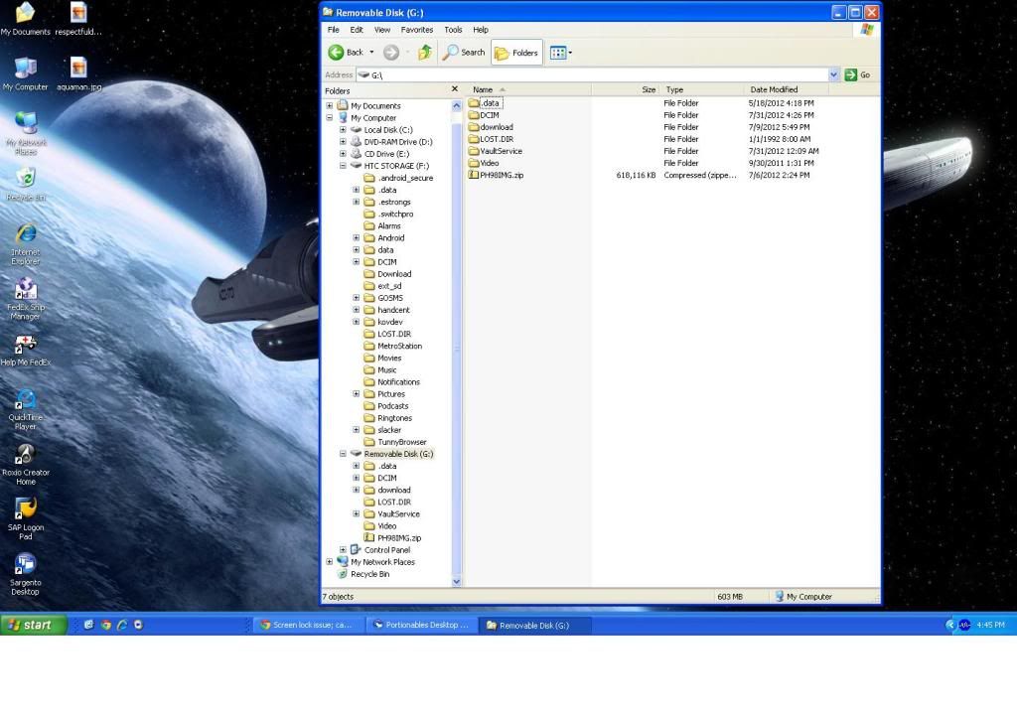Image resolution: width=1017 pixels, height=723 pixels.
Task: Open the Views toolbar dropdown icon
Action: tap(560, 53)
